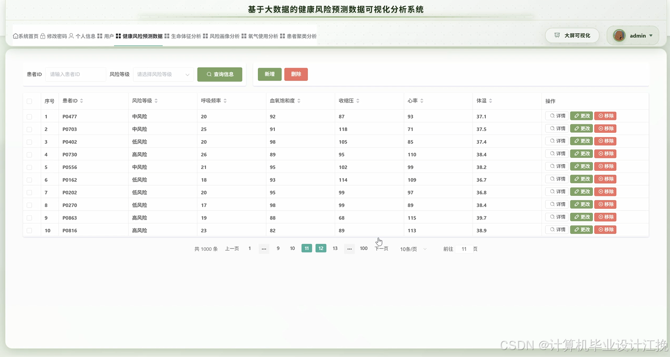The height and width of the screenshot is (357, 670).
Task: Check the row for patient P0477
Action: [29, 117]
